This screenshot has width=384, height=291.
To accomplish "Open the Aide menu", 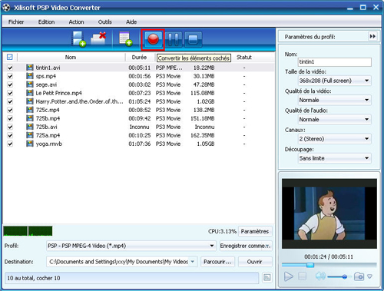I will pyautogui.click(x=131, y=22).
